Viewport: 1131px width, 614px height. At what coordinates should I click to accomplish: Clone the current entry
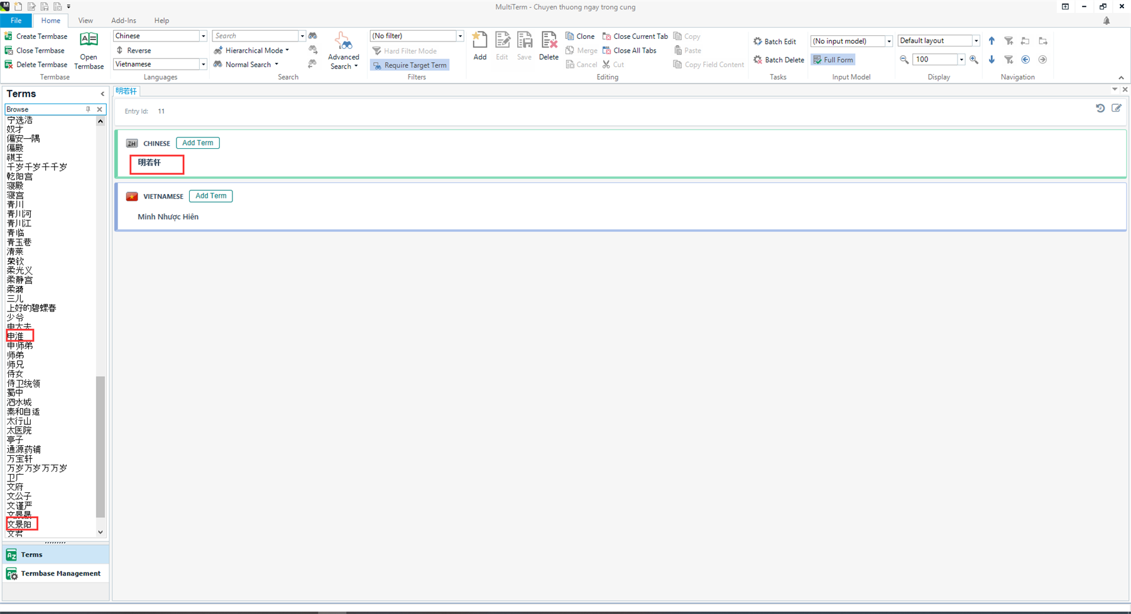(580, 36)
